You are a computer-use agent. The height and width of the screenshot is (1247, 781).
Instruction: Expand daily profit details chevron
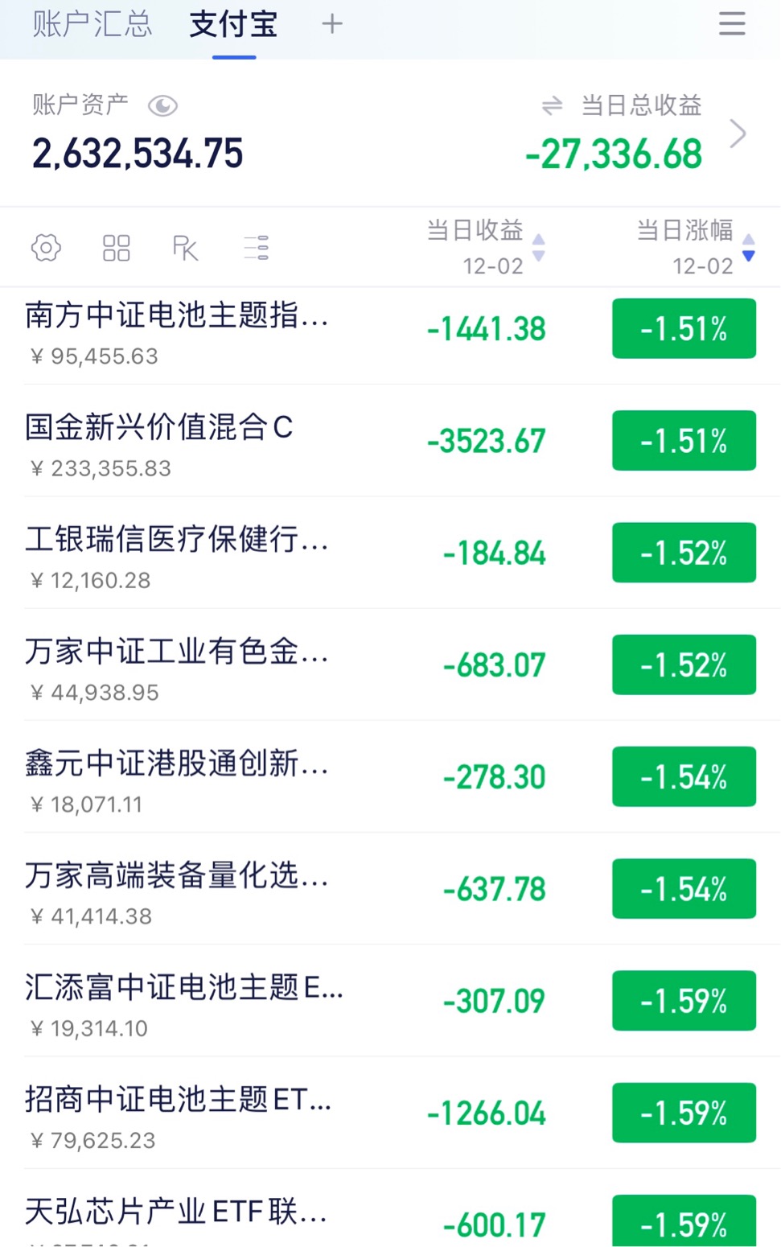[738, 134]
